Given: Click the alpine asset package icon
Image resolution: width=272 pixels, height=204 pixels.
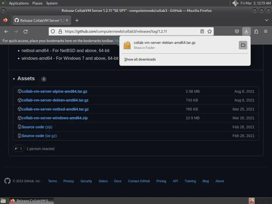Looking at the screenshot, I should [x=20, y=91].
